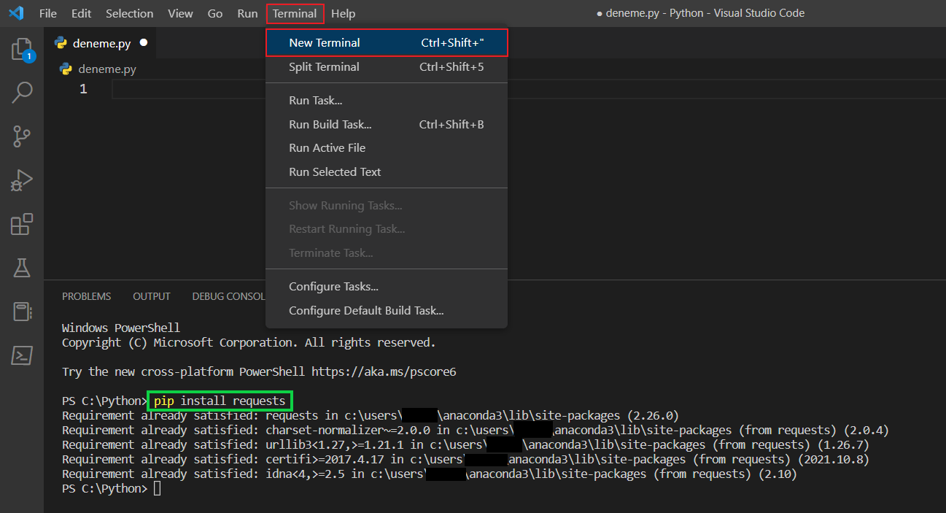946x513 pixels.
Task: Switch to the PROBLEMS panel tab
Action: 86,296
